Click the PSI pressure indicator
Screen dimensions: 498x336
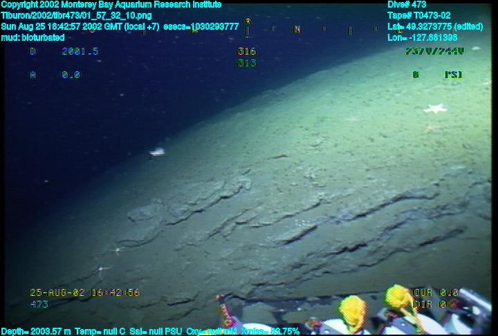(453, 75)
